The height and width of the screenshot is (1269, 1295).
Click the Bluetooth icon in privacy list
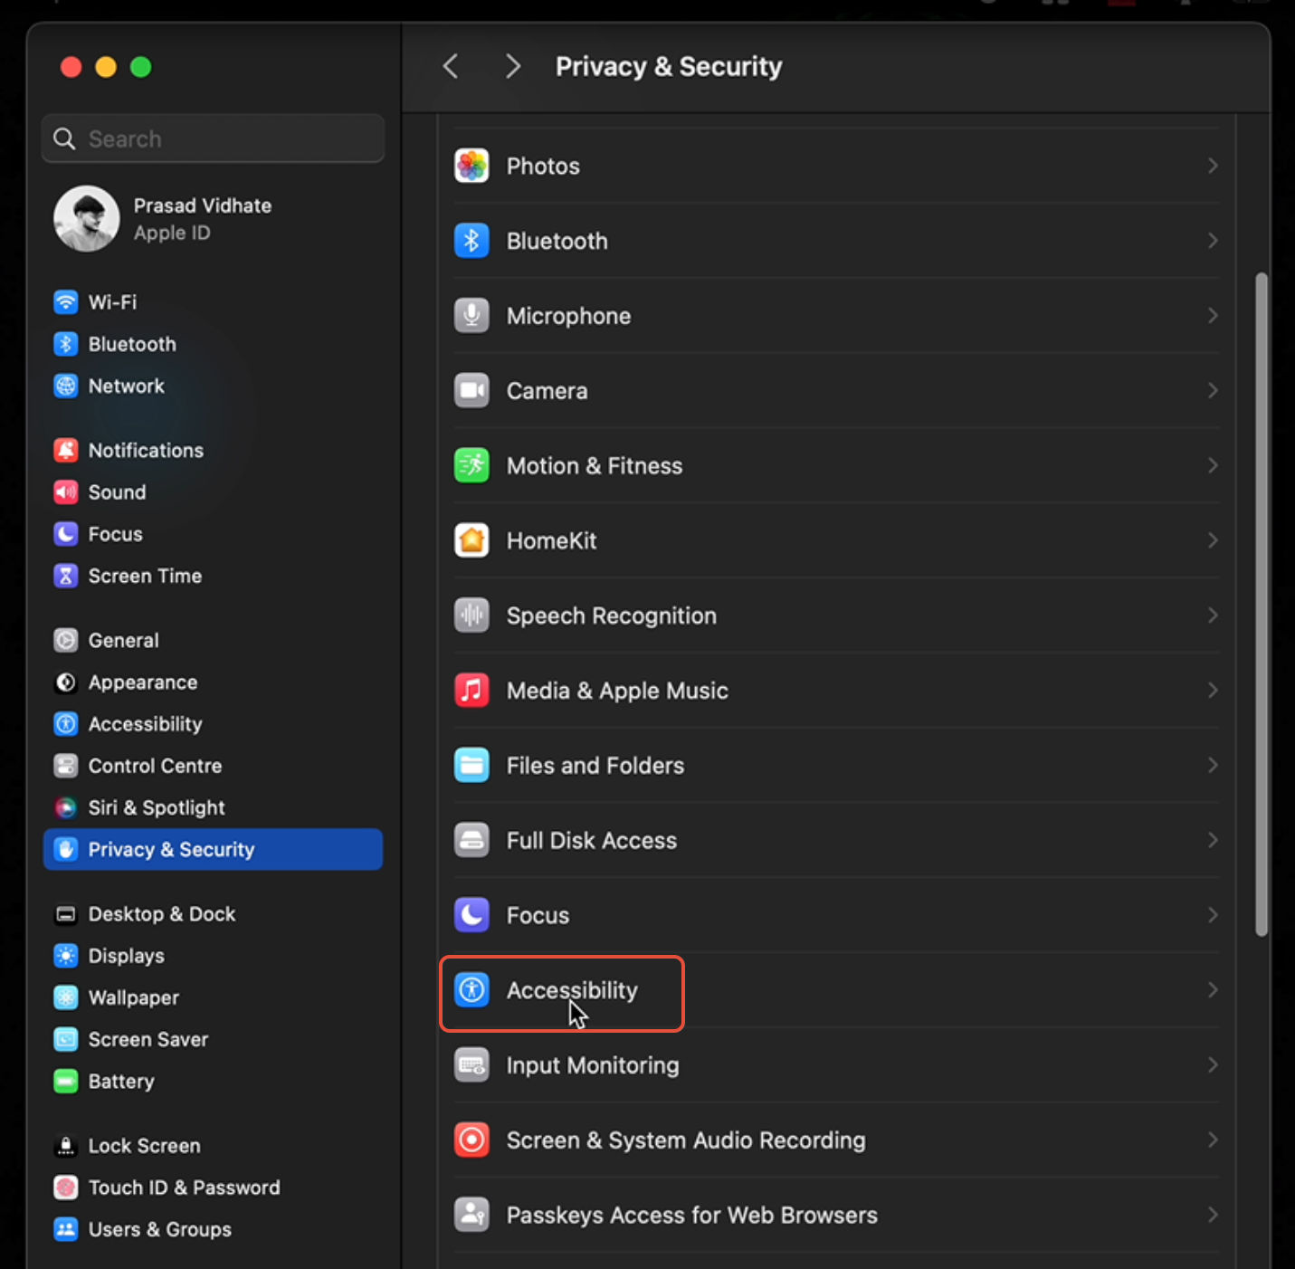pyautogui.click(x=471, y=241)
